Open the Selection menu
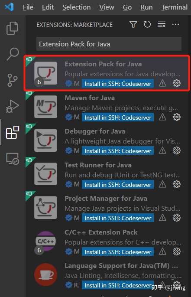 (x=77, y=7)
